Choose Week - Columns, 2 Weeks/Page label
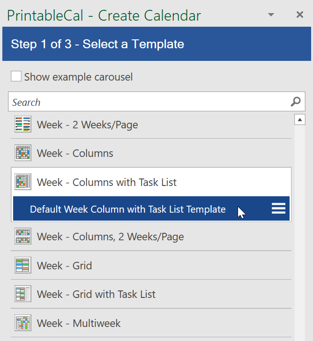This screenshot has height=341, width=313. [110, 237]
